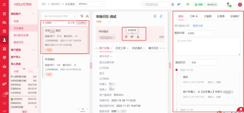Click the red collapse handle left of the follow-up panel
The image size is (244, 113).
click(x=170, y=65)
